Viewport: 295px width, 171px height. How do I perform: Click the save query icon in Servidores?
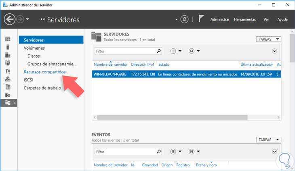[x=192, y=51]
